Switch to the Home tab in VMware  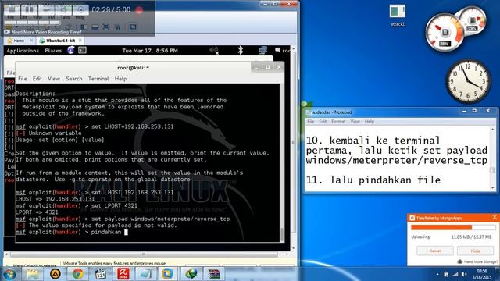[19, 41]
